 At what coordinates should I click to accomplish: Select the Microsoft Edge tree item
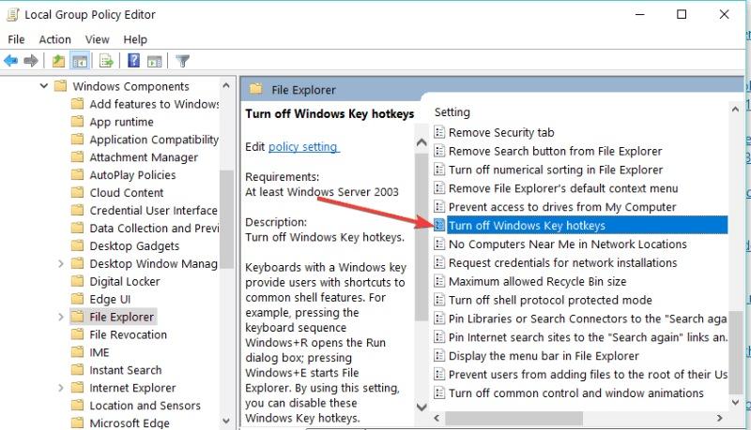pos(130,423)
